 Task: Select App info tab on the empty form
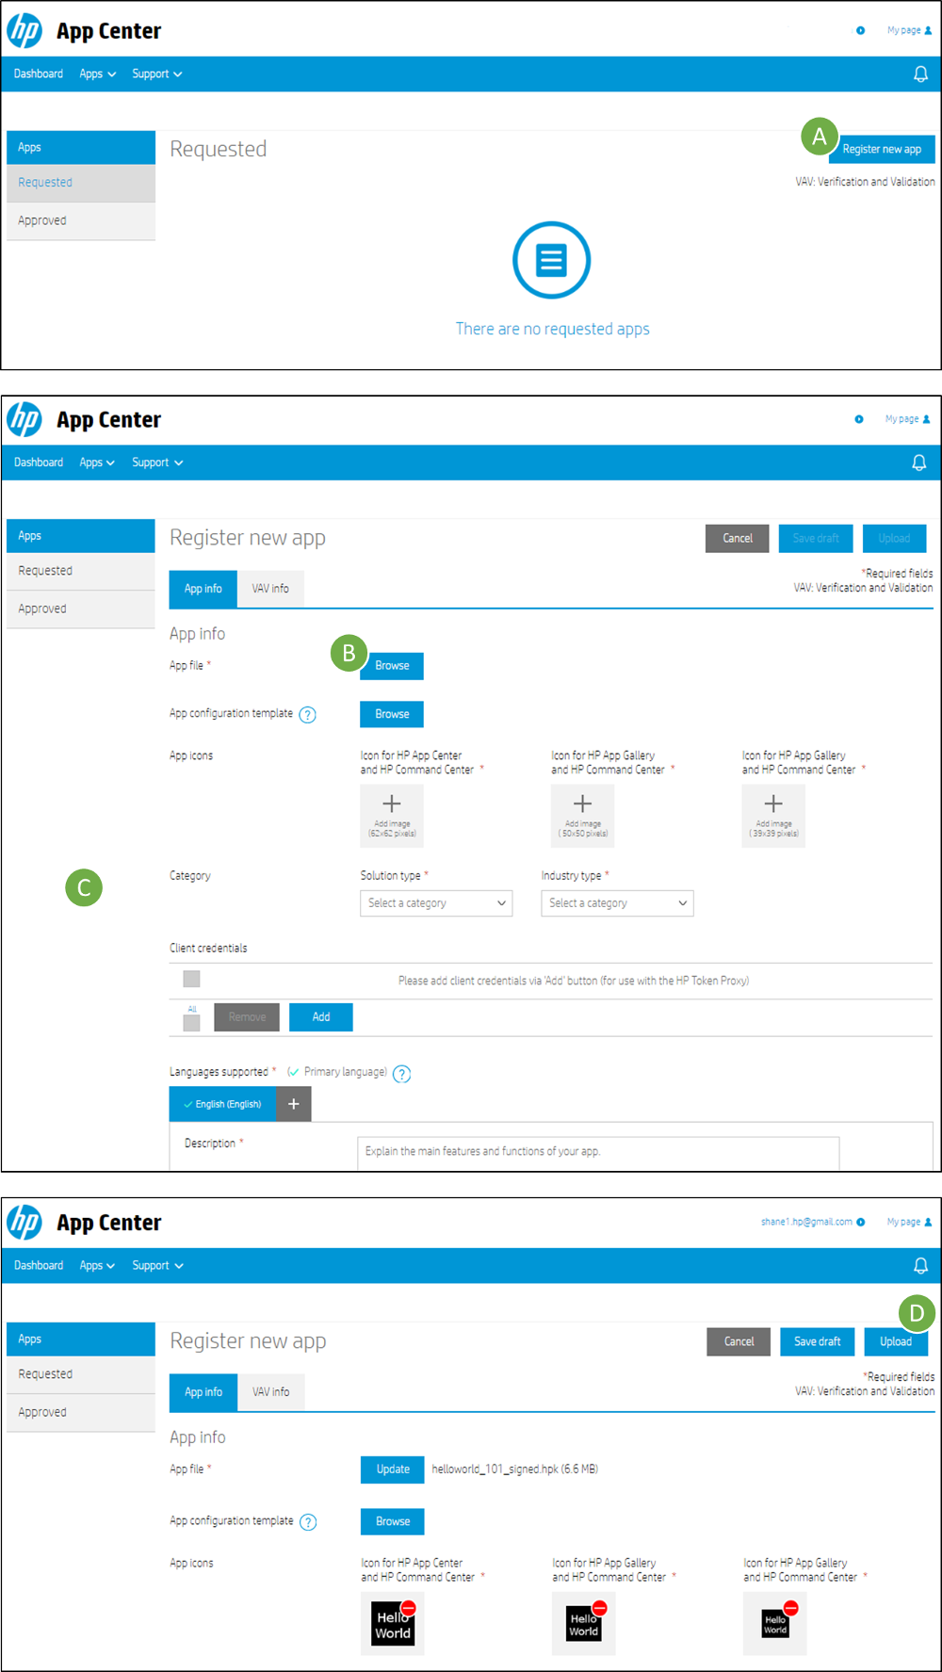point(203,589)
